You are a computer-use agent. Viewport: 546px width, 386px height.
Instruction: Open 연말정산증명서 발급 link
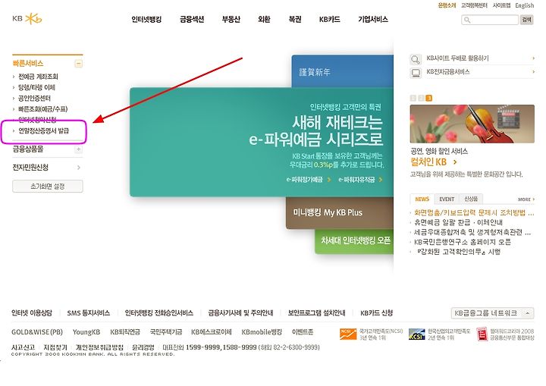click(x=43, y=130)
